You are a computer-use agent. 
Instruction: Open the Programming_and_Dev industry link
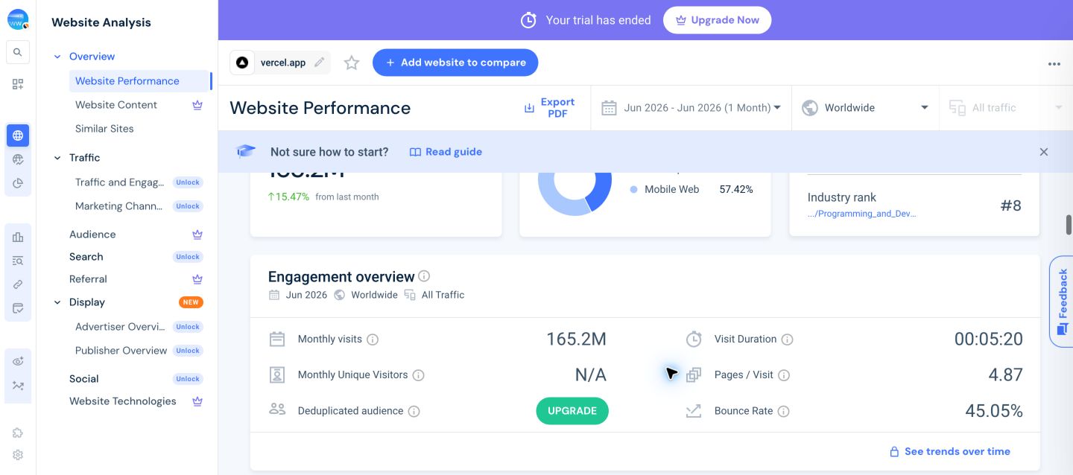862,214
